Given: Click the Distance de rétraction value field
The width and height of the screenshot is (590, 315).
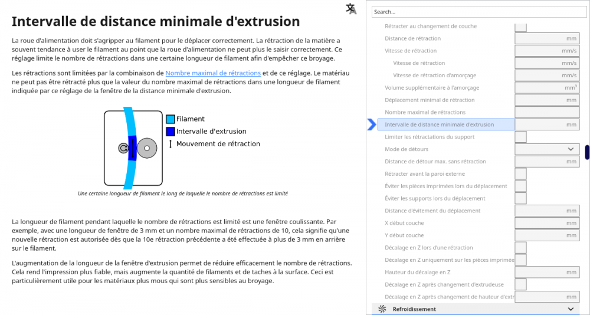Looking at the screenshot, I should 547,38.
